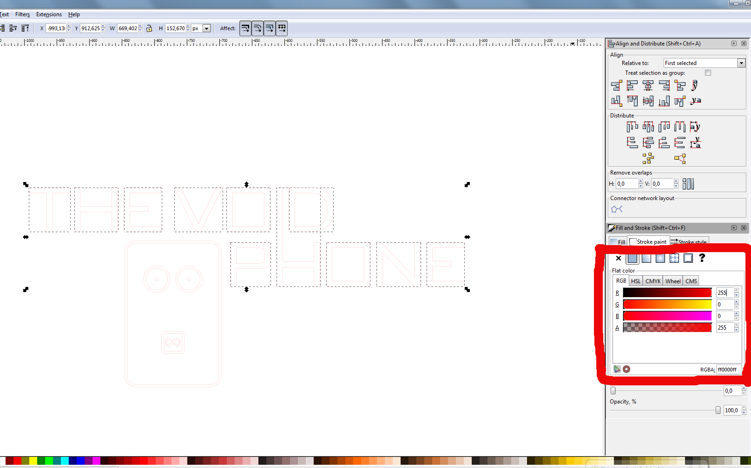Viewport: 751px width, 468px height.
Task: Switch to the Stroke style tab
Action: click(x=689, y=242)
